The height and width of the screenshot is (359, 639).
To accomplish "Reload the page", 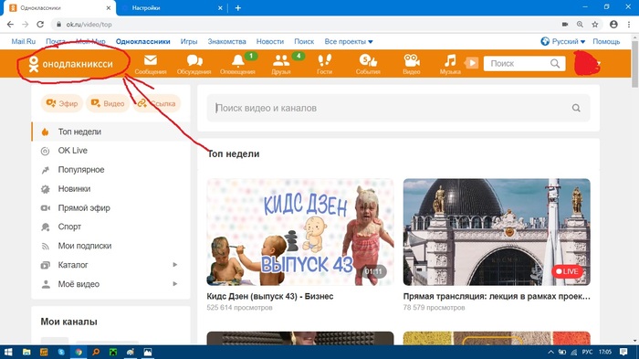I will [40, 25].
